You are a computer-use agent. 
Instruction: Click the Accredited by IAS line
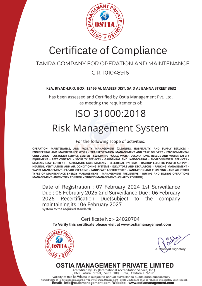point(113,270)
